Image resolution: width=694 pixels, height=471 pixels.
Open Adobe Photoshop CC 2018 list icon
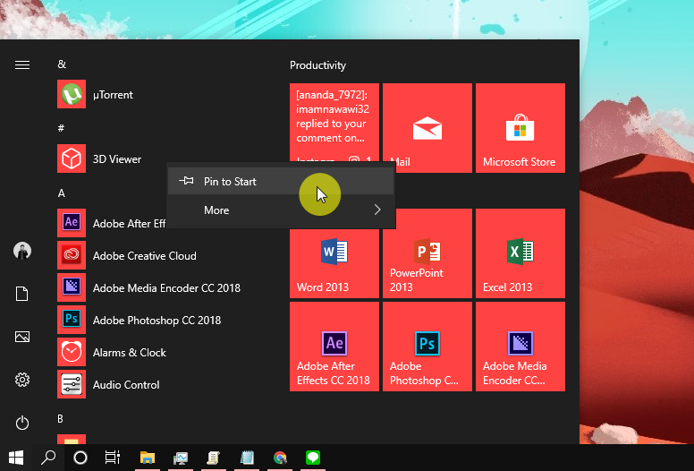coord(72,320)
